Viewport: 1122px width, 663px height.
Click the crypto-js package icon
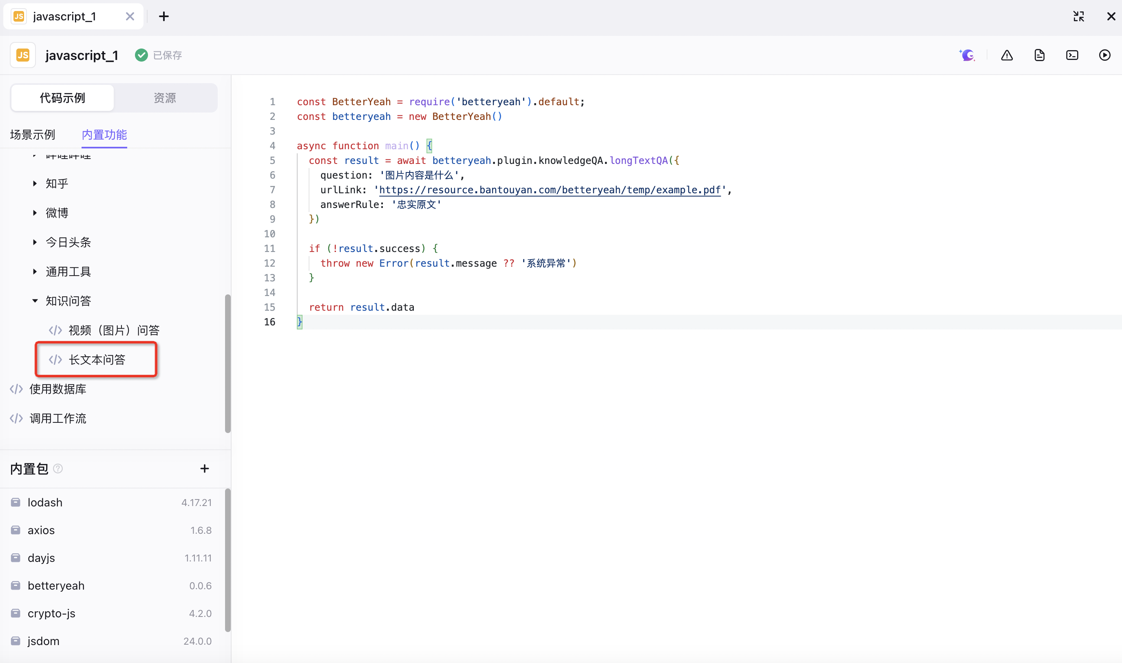[x=15, y=613]
